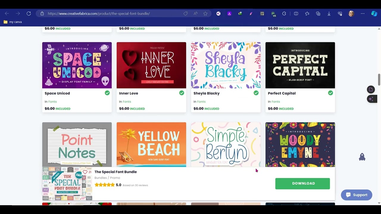Open the browser profile avatar
The width and height of the screenshot is (381, 214).
pos(351,13)
